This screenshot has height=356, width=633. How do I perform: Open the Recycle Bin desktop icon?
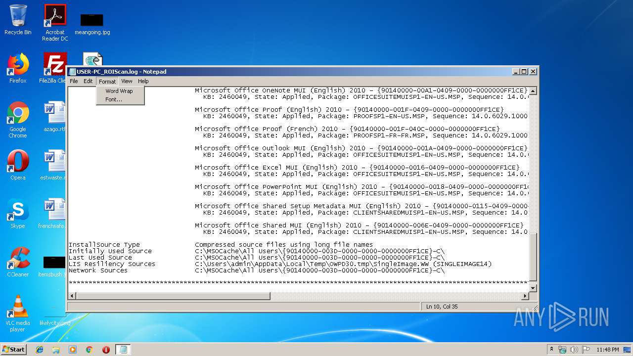tap(18, 20)
